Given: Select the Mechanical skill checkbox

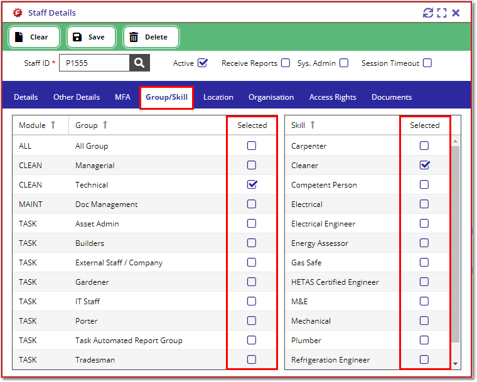Looking at the screenshot, I should click(424, 321).
